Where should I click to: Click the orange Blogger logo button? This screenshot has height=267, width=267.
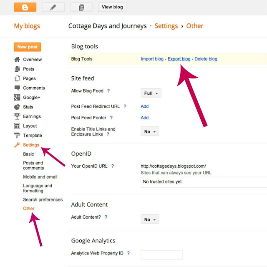click(25, 7)
